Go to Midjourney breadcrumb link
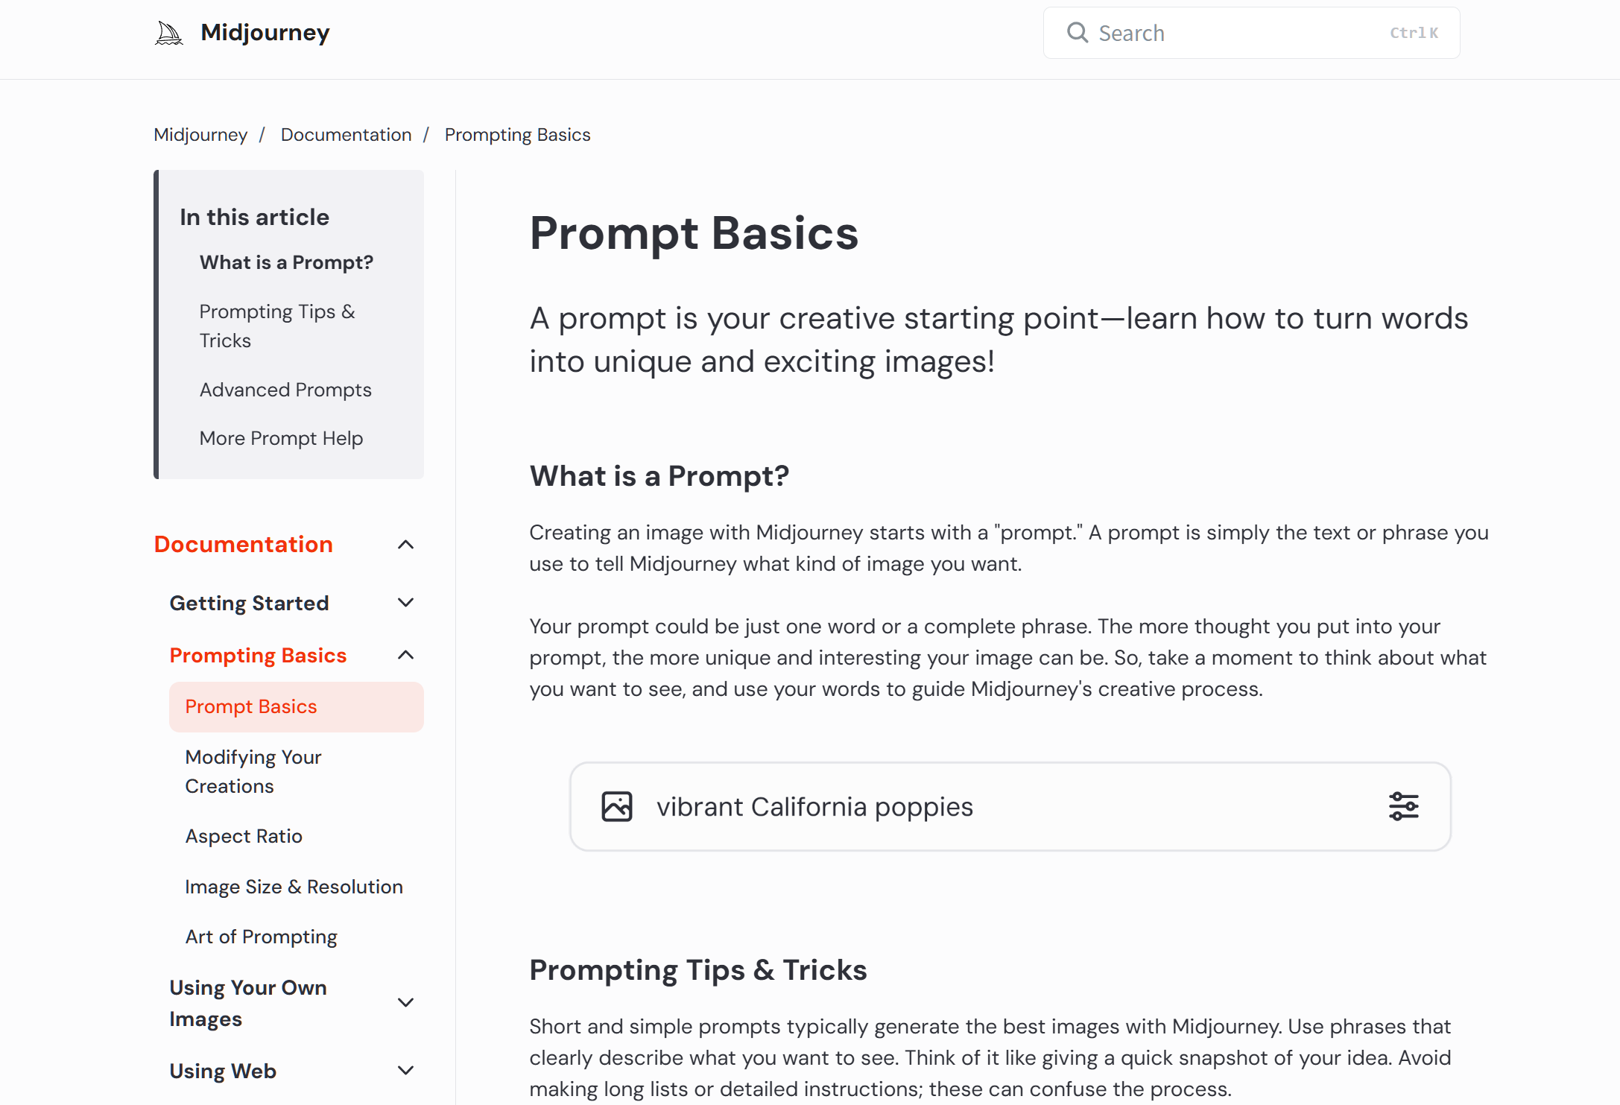 pyautogui.click(x=200, y=135)
